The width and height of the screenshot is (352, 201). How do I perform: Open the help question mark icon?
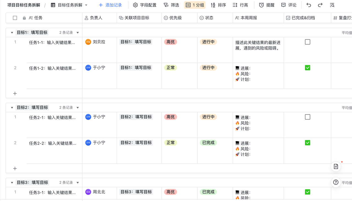(x=336, y=182)
